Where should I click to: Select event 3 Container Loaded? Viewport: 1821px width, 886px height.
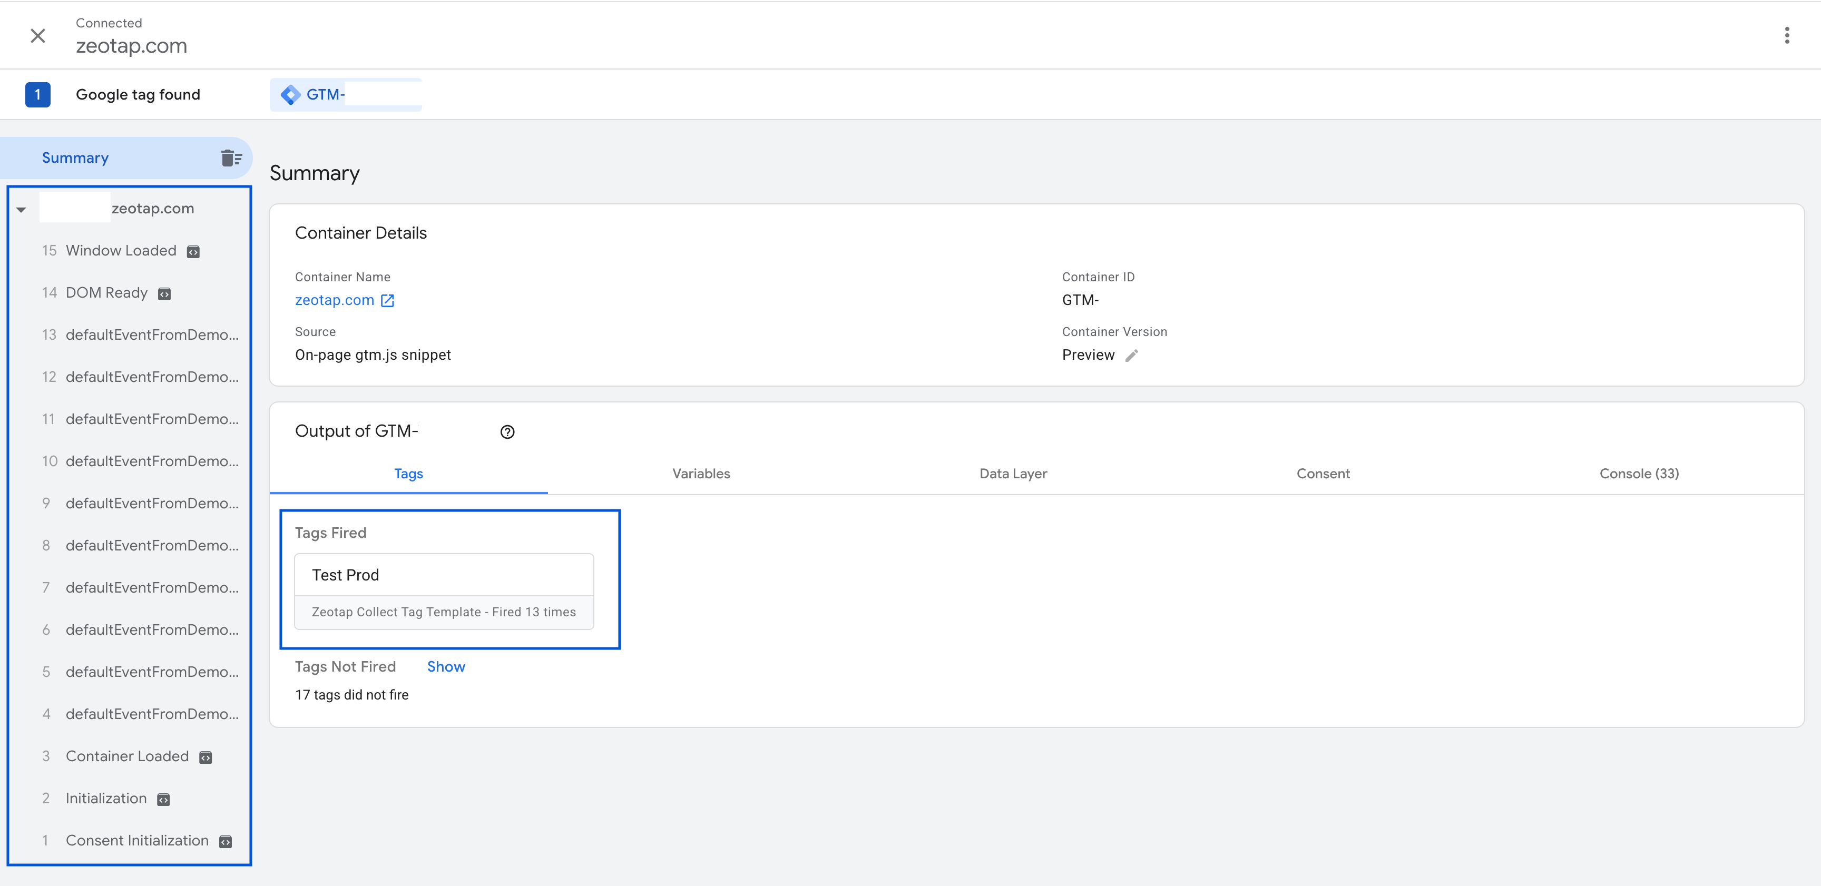pyautogui.click(x=127, y=756)
